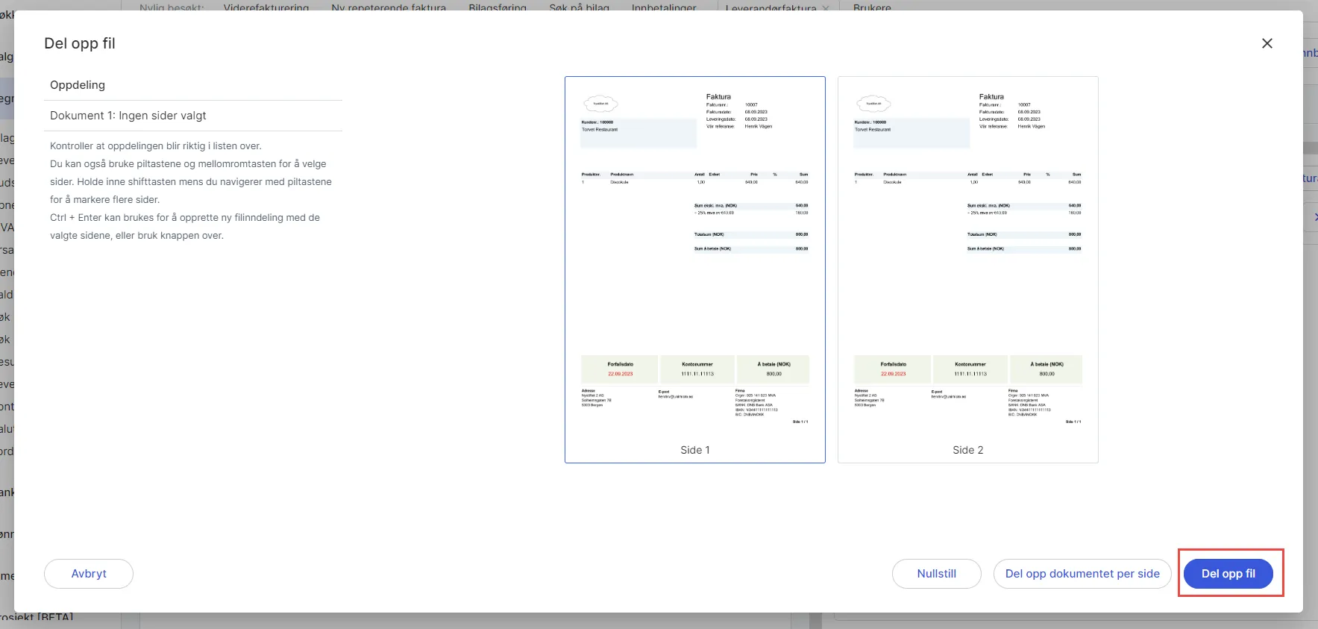
Task: Click the cloud logo on the Side 1 invoice
Action: coord(600,104)
